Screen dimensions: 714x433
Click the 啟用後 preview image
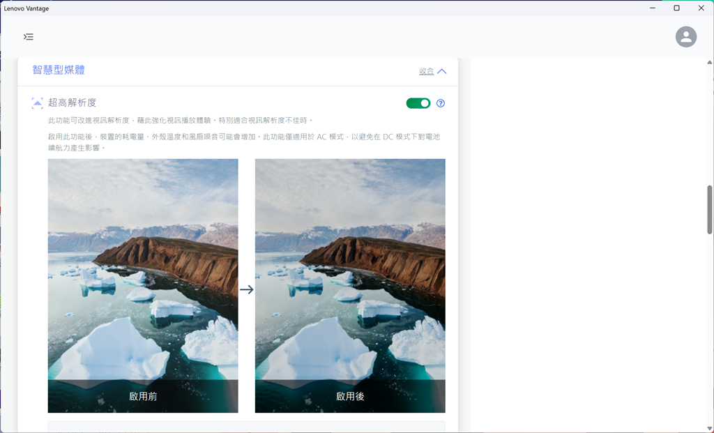click(x=350, y=285)
